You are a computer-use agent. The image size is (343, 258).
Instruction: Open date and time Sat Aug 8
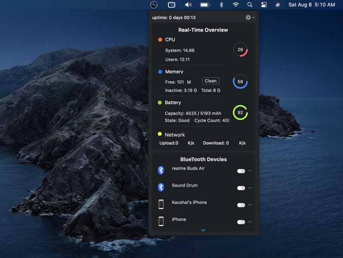pyautogui.click(x=311, y=5)
